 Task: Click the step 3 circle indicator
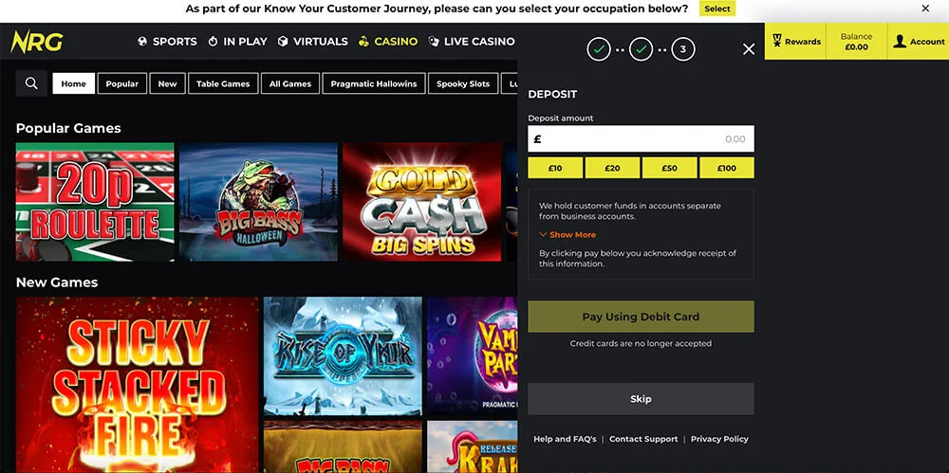pyautogui.click(x=683, y=49)
